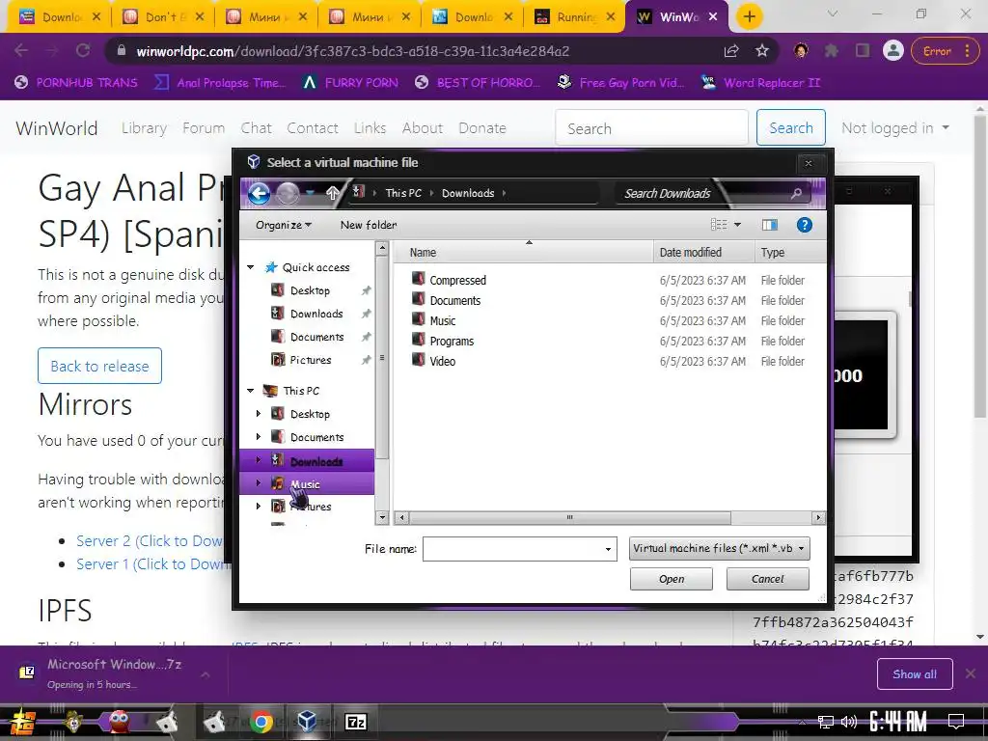Collapse the This PC tree node

[x=251, y=391]
